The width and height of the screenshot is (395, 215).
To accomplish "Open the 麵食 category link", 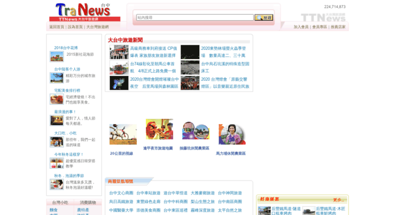I will tap(53, 210).
